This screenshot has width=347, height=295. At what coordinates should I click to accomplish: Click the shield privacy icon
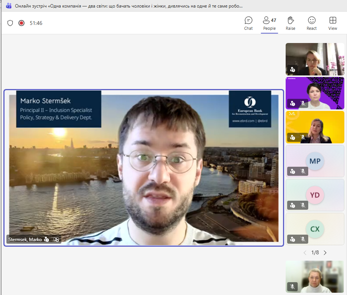click(x=10, y=23)
